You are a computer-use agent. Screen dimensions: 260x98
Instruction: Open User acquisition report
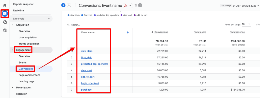pyautogui.click(x=28, y=38)
